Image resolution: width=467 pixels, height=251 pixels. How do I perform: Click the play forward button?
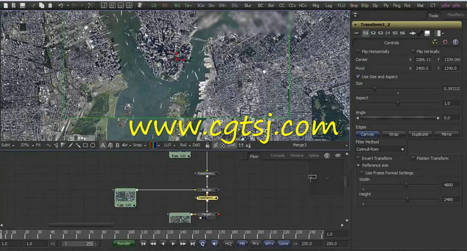173,243
